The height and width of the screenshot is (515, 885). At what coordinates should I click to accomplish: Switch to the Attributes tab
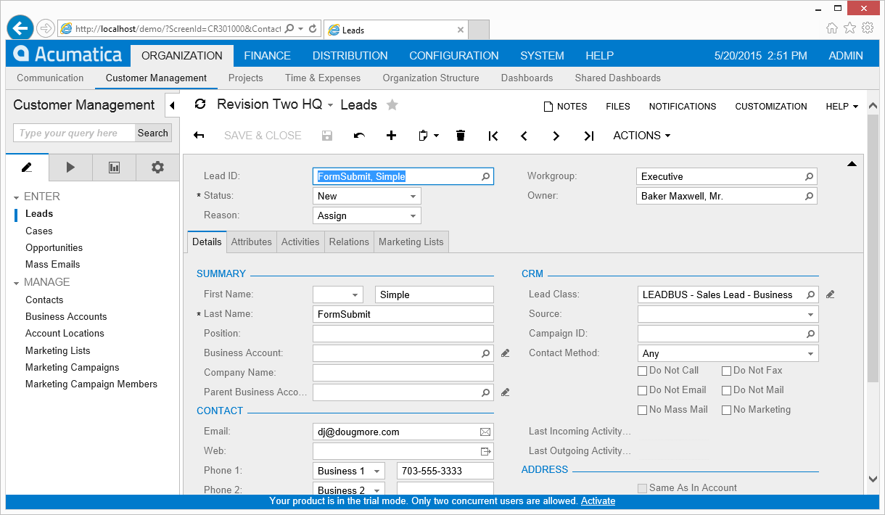coord(252,242)
